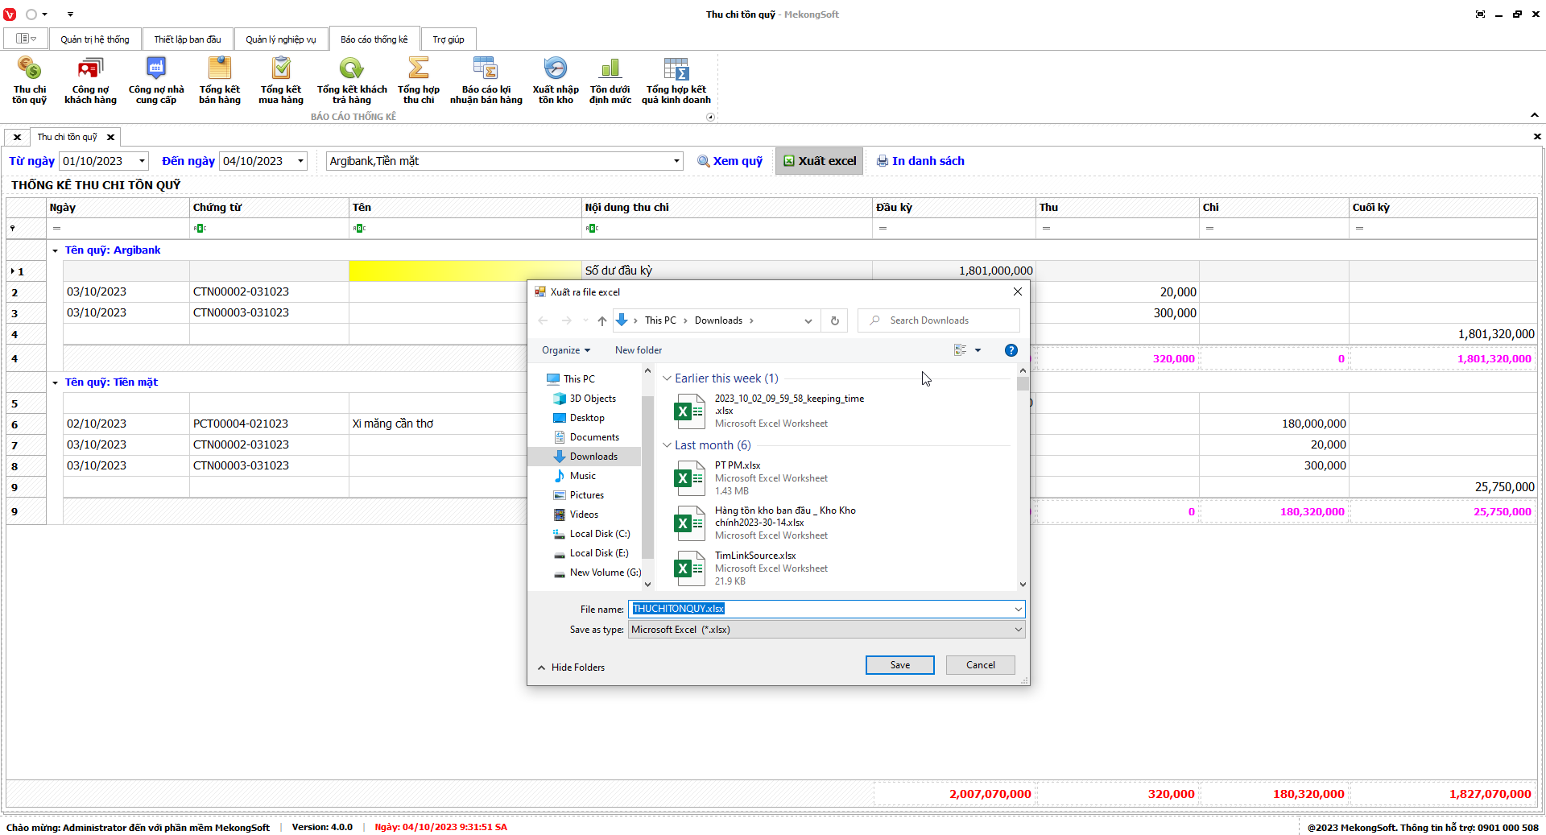Open the Công nợ khách hàng report

(x=90, y=69)
